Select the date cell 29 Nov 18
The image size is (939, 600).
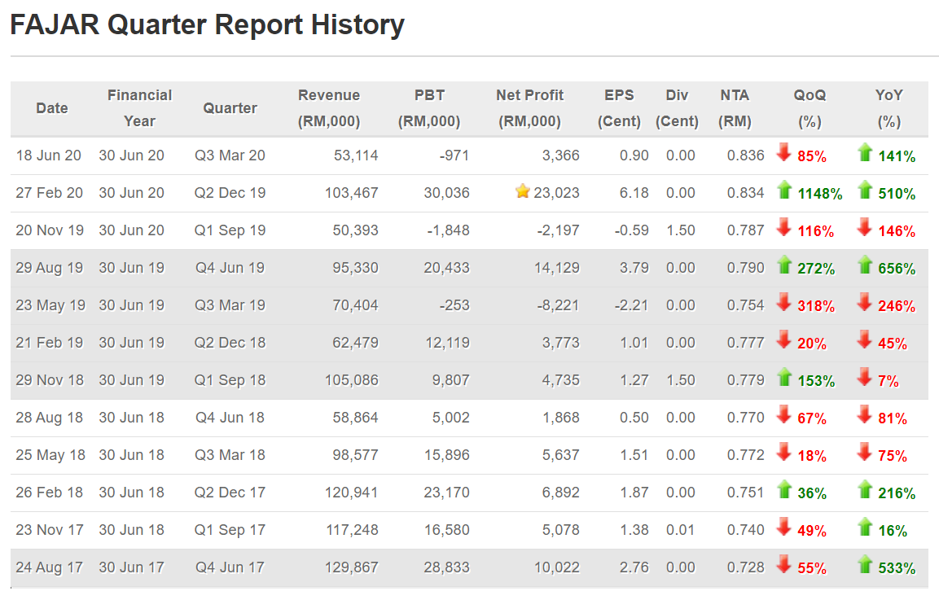pyautogui.click(x=50, y=380)
